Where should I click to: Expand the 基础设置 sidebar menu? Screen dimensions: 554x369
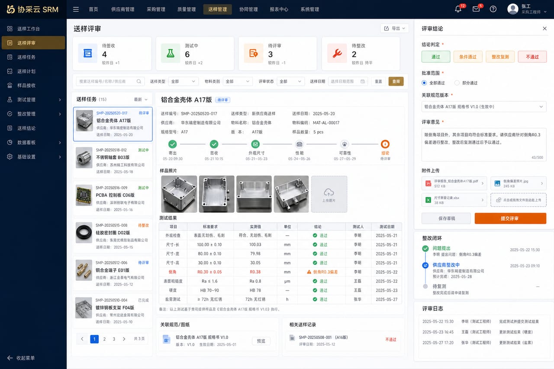point(33,157)
